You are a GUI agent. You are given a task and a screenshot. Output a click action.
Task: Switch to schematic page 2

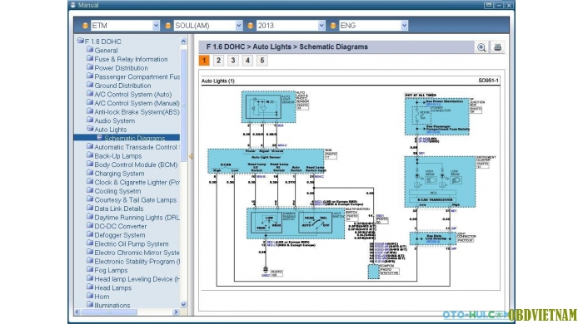tap(218, 61)
